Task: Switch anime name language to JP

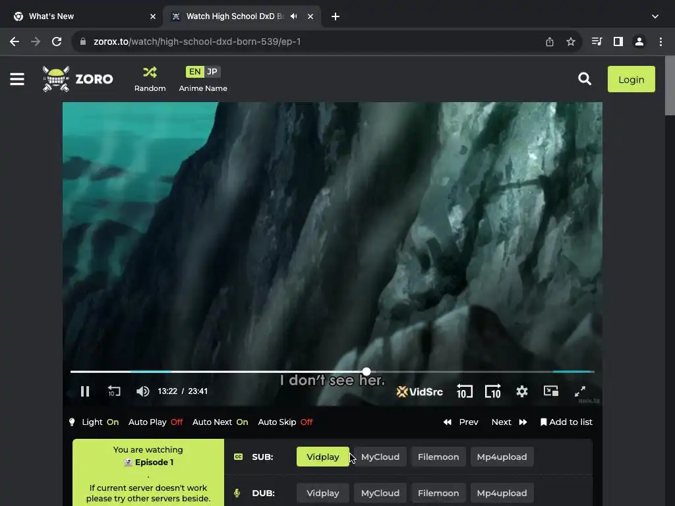Action: point(212,72)
